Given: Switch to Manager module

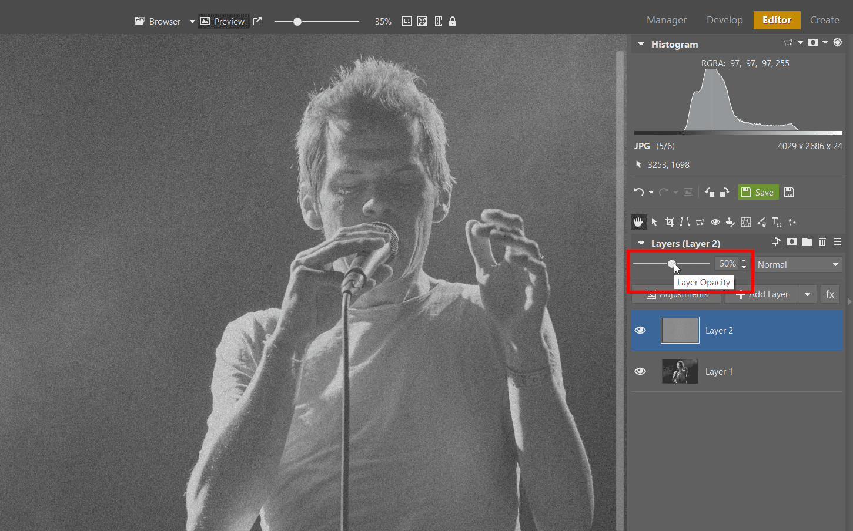Looking at the screenshot, I should pyautogui.click(x=666, y=20).
